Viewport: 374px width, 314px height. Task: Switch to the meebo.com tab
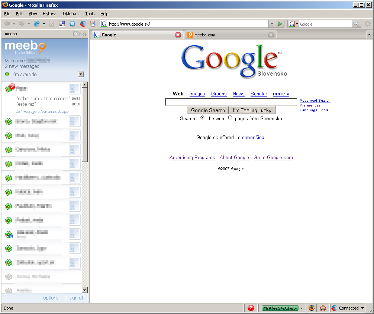pos(230,35)
